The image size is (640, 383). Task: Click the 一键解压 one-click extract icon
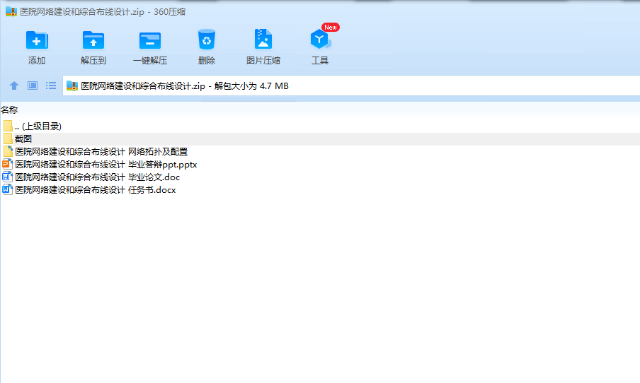coord(150,40)
